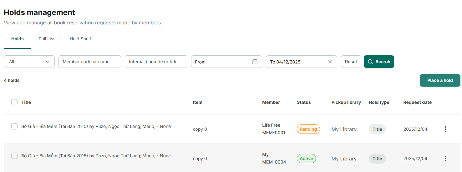Switch to the Hold Shelf tab

click(80, 39)
